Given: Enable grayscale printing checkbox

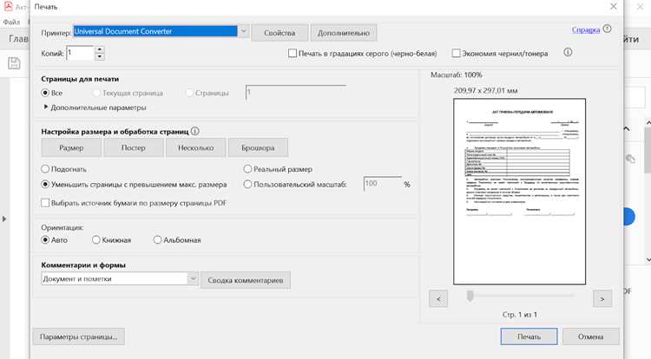Looking at the screenshot, I should click(x=293, y=53).
